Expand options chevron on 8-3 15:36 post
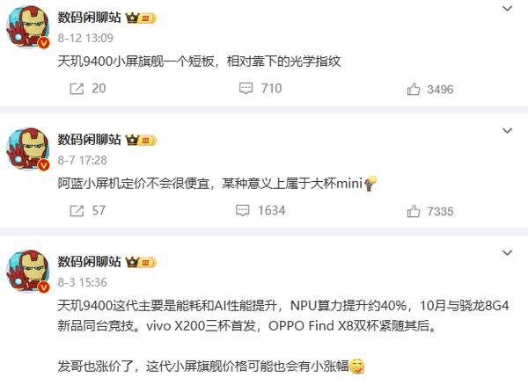Viewport: 528px width, 385px height. pyautogui.click(x=507, y=252)
